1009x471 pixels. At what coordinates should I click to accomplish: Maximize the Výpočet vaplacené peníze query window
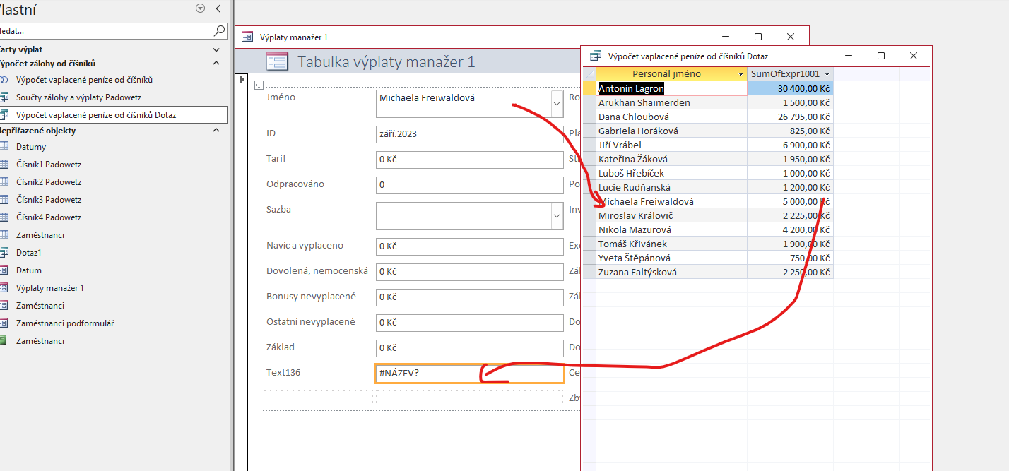[x=881, y=56]
